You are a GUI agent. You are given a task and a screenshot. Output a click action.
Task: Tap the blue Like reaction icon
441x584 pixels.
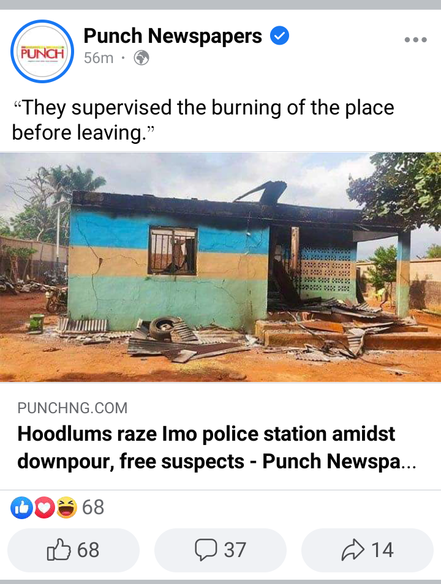pyautogui.click(x=21, y=507)
